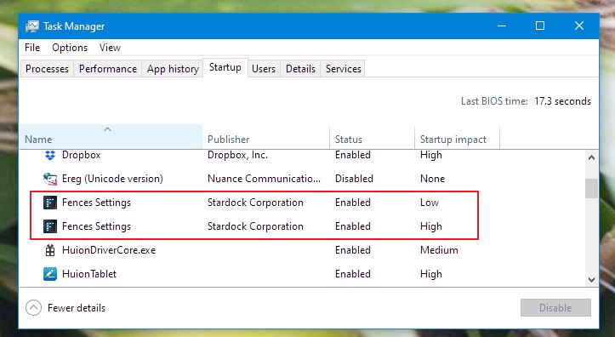This screenshot has width=615, height=337.
Task: Sort by the Name column header
Action: tap(111, 136)
